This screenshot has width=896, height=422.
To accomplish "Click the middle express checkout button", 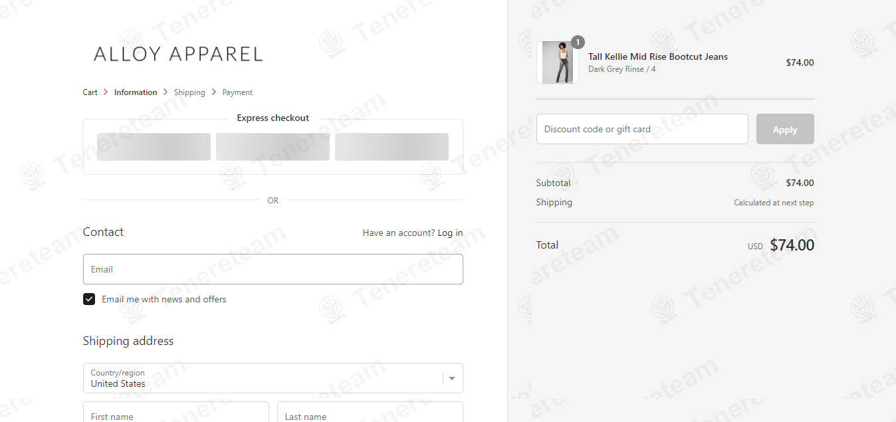I will [273, 147].
